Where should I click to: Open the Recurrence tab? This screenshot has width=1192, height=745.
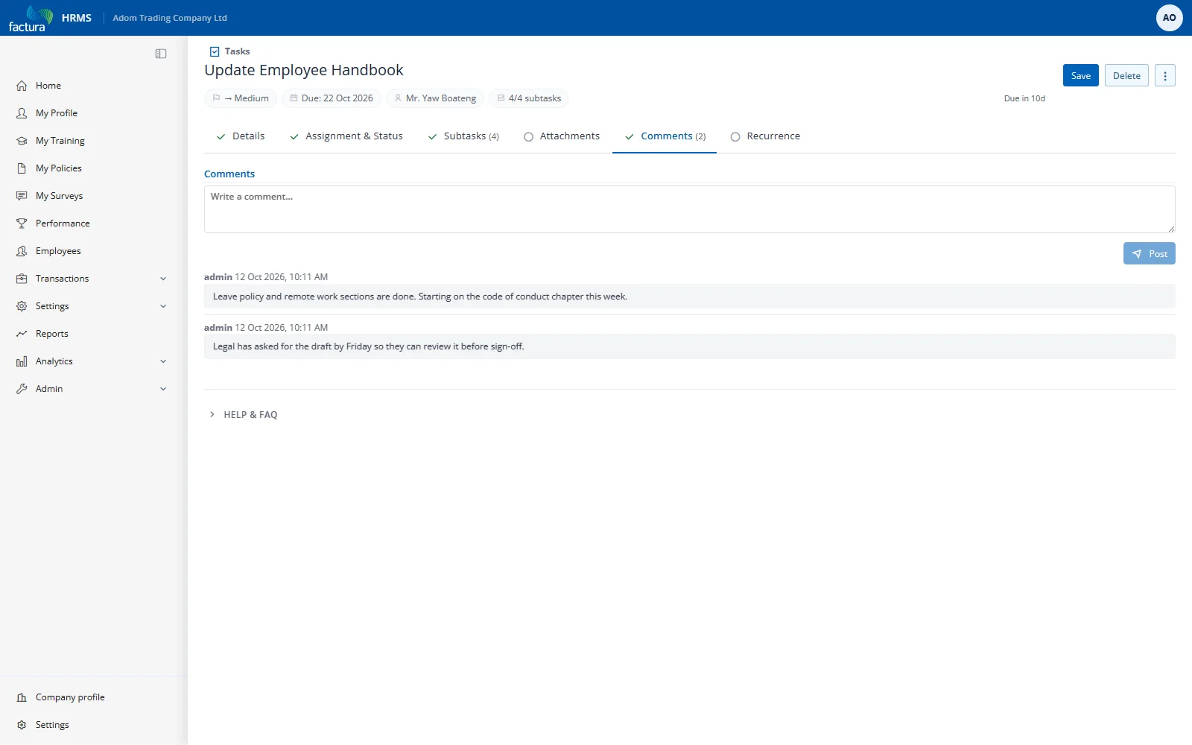pos(765,136)
